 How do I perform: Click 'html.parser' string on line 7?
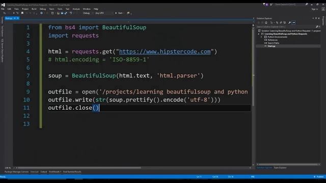click(x=178, y=76)
